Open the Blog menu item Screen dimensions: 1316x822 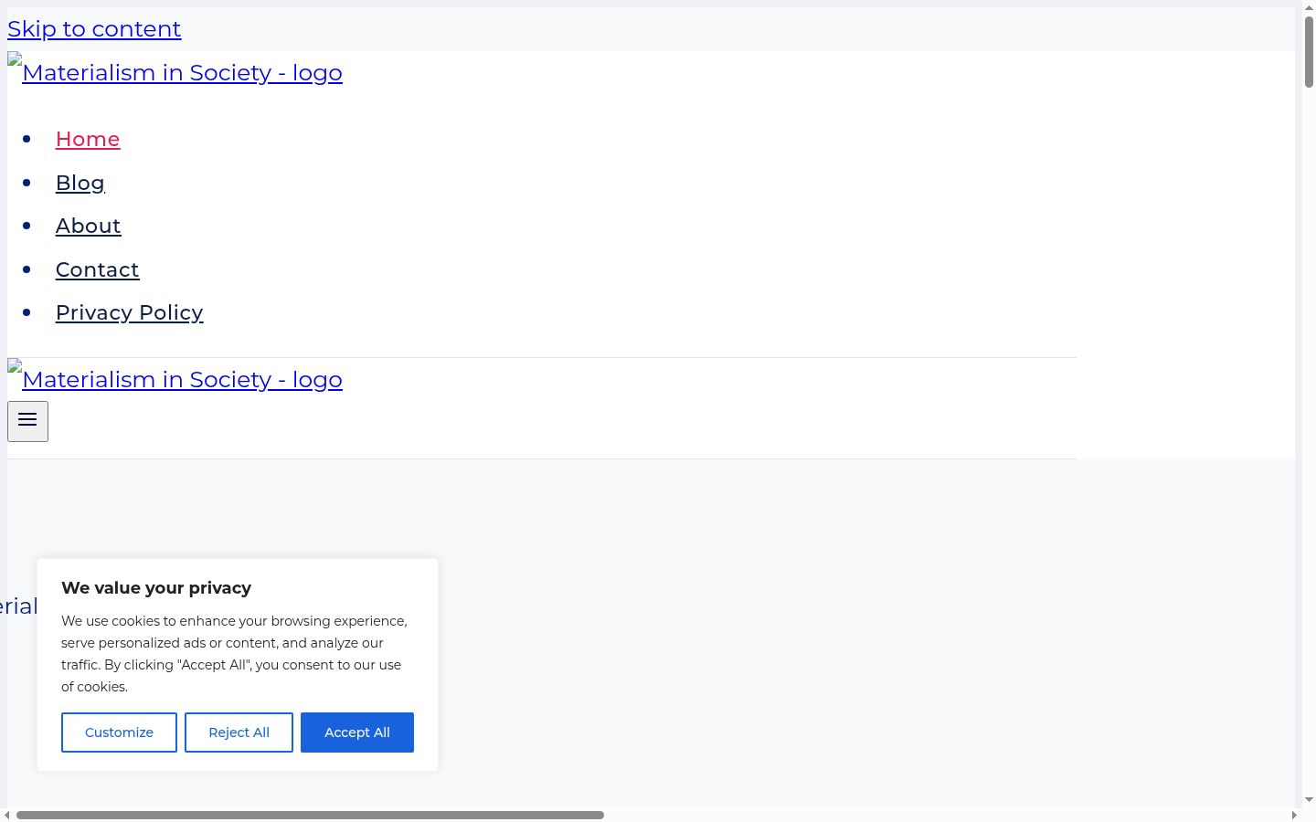point(80,183)
